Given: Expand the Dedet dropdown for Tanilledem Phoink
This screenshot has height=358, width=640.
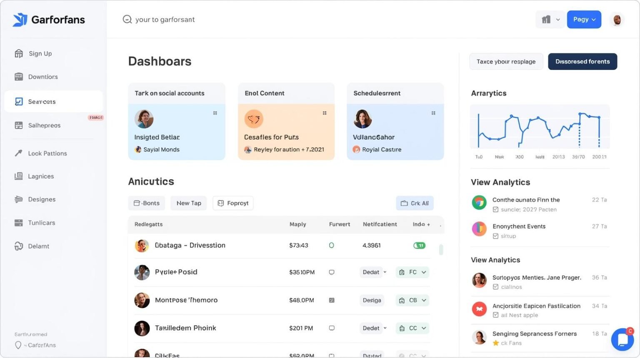Looking at the screenshot, I should (x=374, y=328).
